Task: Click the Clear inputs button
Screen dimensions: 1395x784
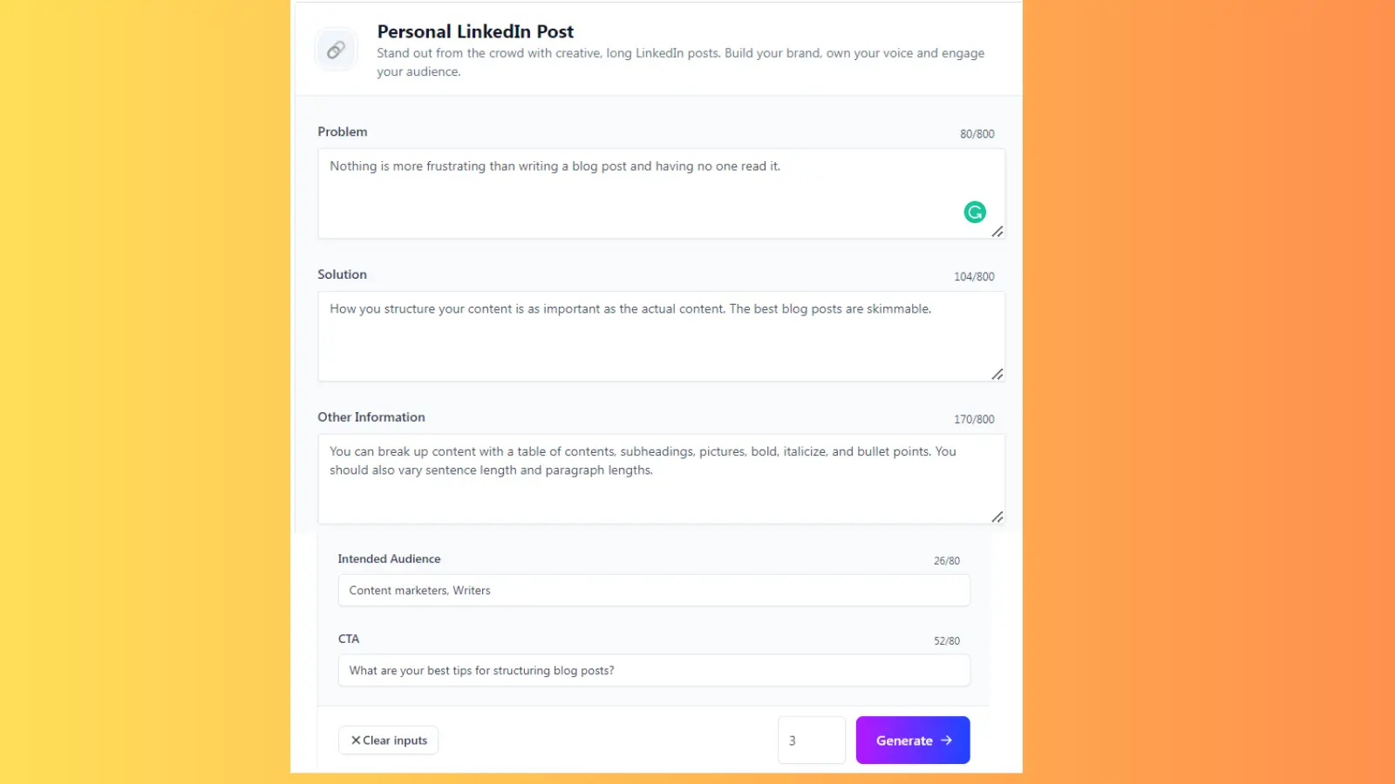Action: [389, 740]
